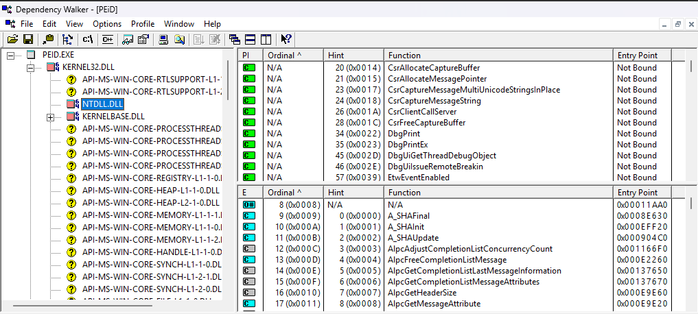This screenshot has width=698, height=314.
Task: Click the KERNEL32.DLL module icon
Action: (x=54, y=68)
